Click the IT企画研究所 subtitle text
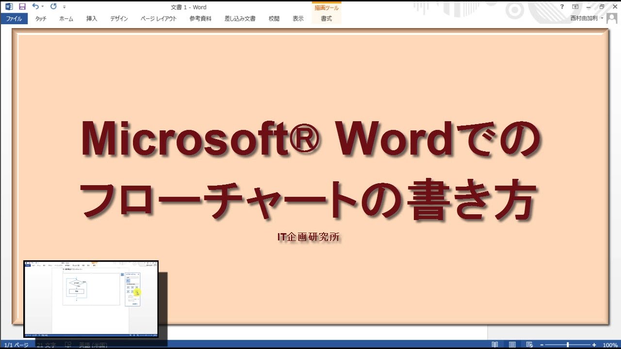 (308, 237)
